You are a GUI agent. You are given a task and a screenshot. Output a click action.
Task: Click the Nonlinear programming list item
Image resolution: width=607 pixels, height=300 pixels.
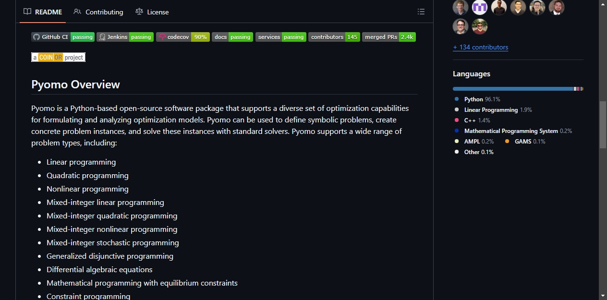click(87, 189)
